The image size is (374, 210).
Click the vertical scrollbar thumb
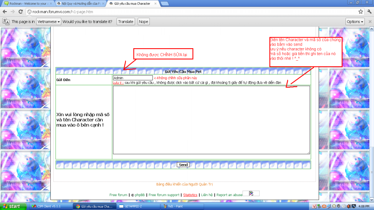[x=371, y=172]
